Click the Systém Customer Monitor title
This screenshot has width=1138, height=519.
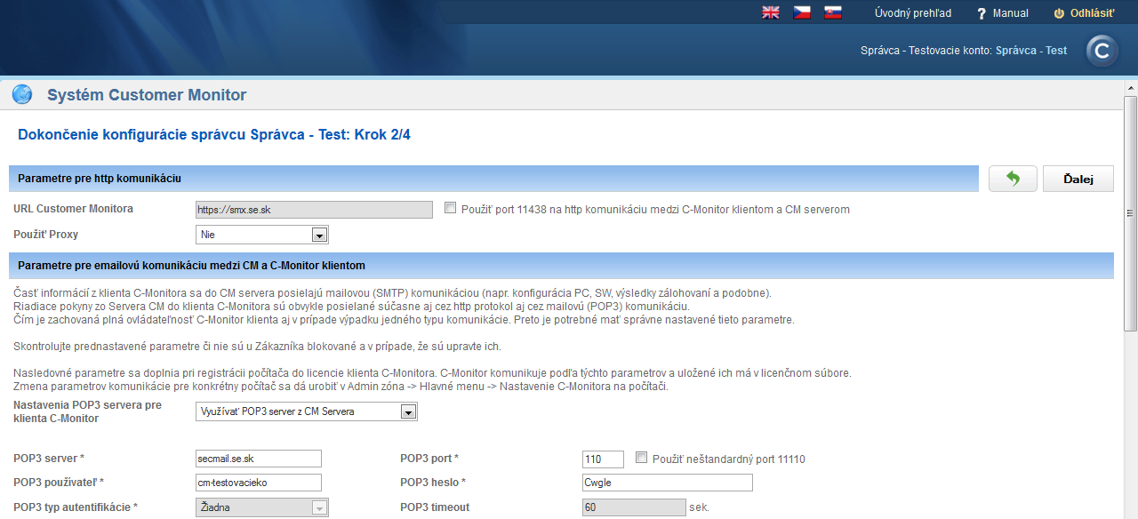[x=147, y=95]
